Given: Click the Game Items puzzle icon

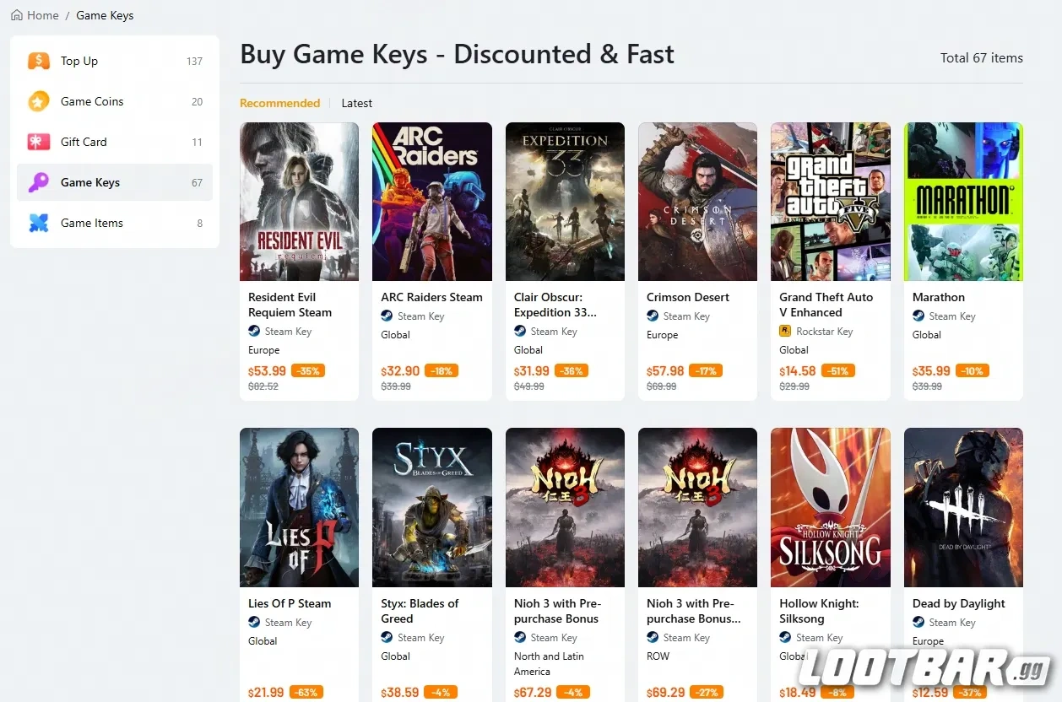Looking at the screenshot, I should [x=38, y=222].
